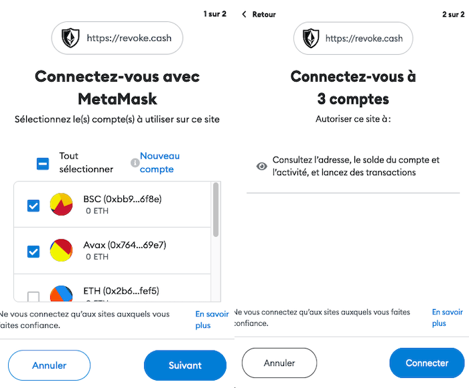
Task: Click the ETH account avatar icon
Action: [x=62, y=293]
